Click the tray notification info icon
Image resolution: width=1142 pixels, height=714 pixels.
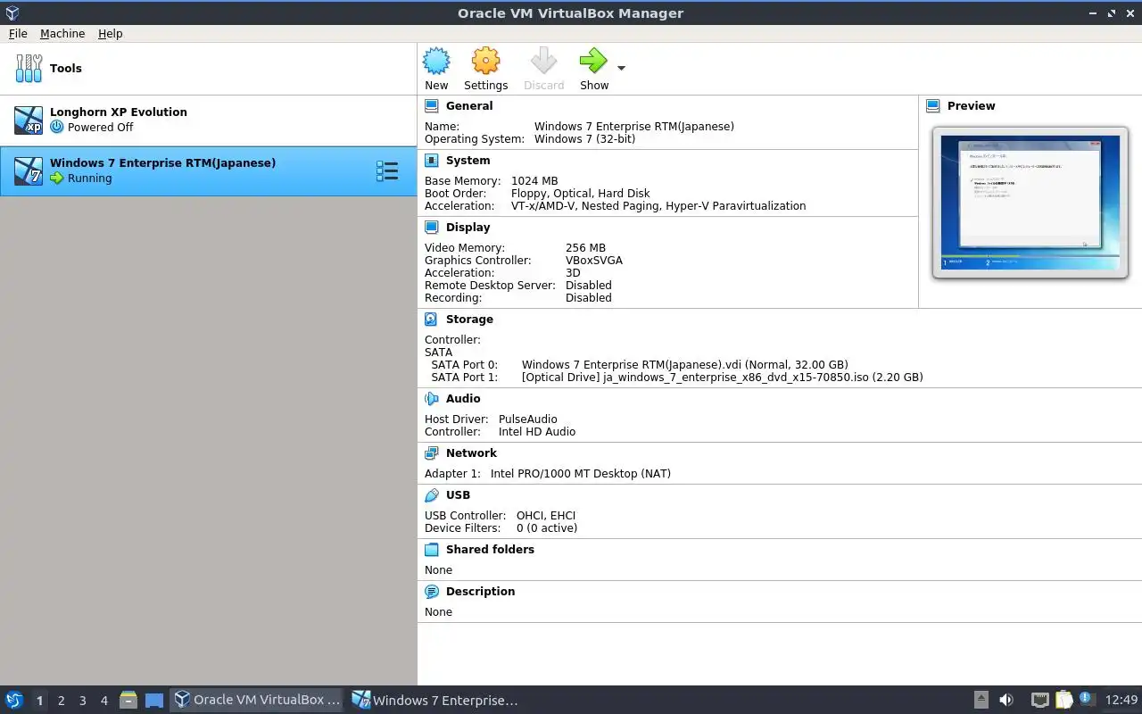pyautogui.click(x=1086, y=699)
